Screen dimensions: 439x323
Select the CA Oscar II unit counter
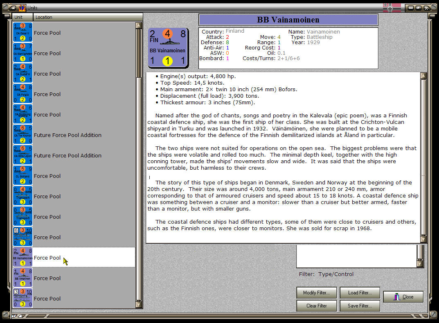click(x=23, y=32)
